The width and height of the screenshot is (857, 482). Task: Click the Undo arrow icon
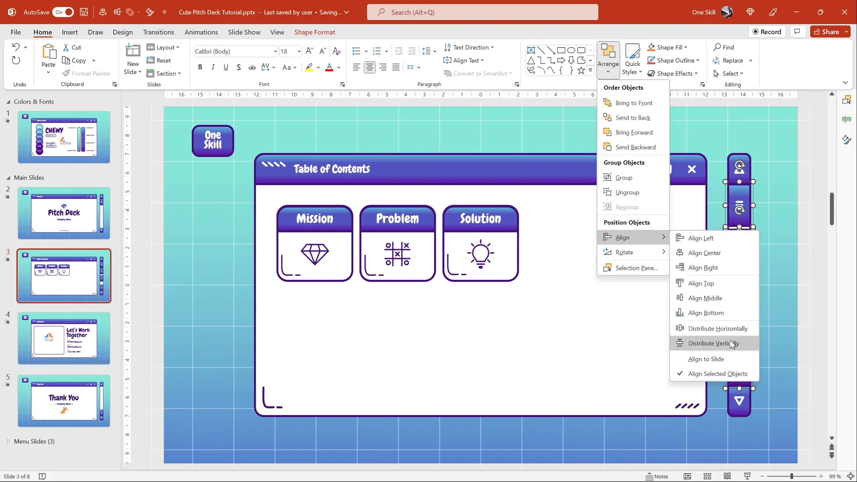pyautogui.click(x=16, y=46)
